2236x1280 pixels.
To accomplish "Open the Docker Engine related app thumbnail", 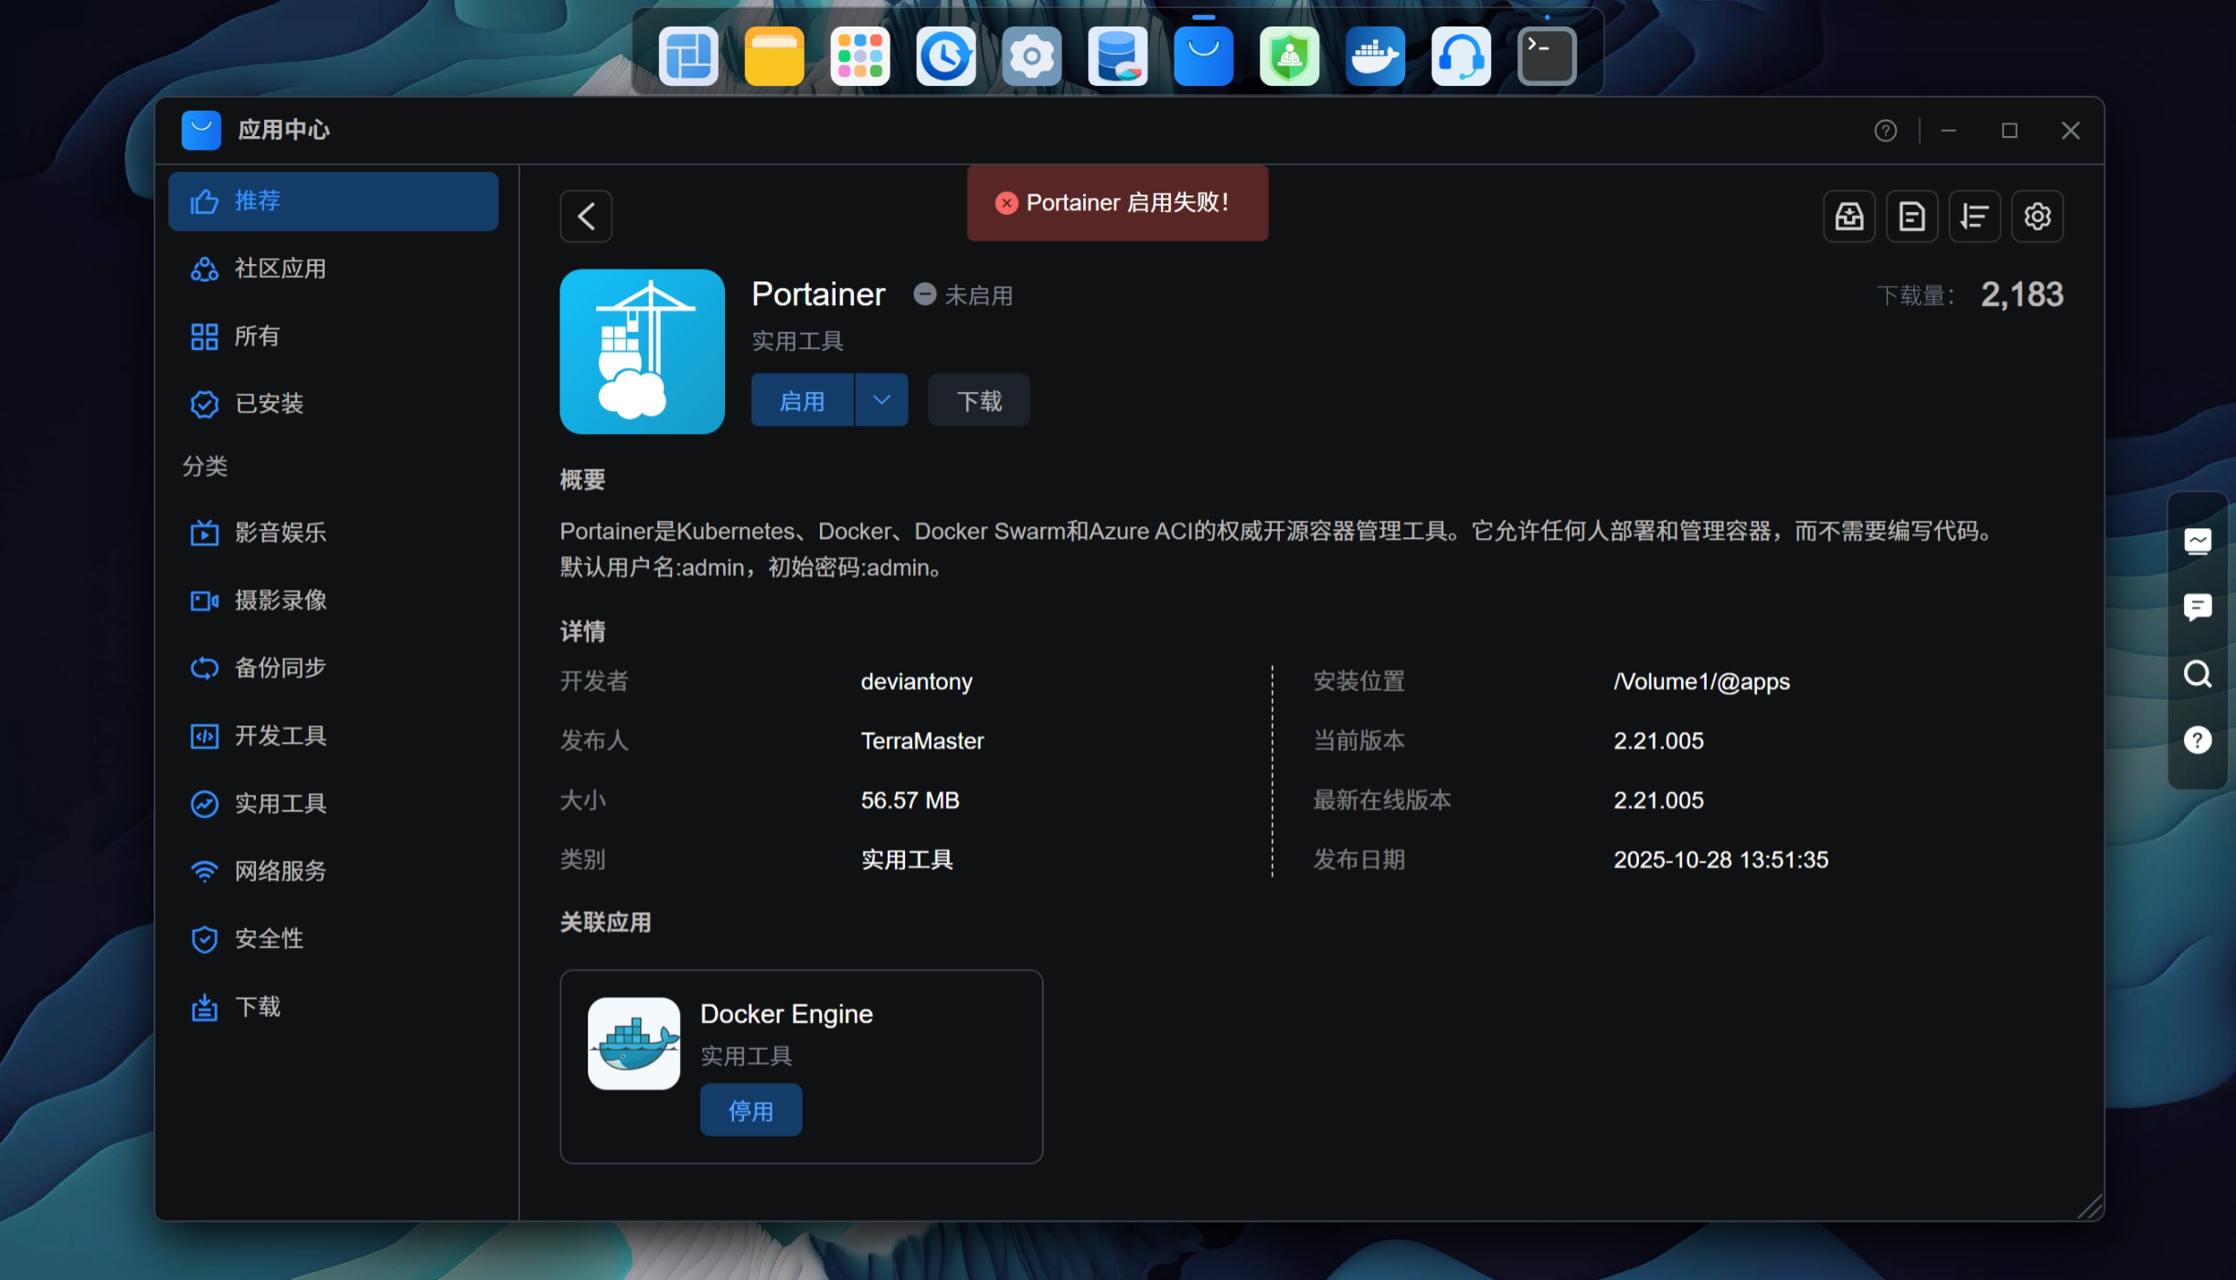I will 634,1043.
